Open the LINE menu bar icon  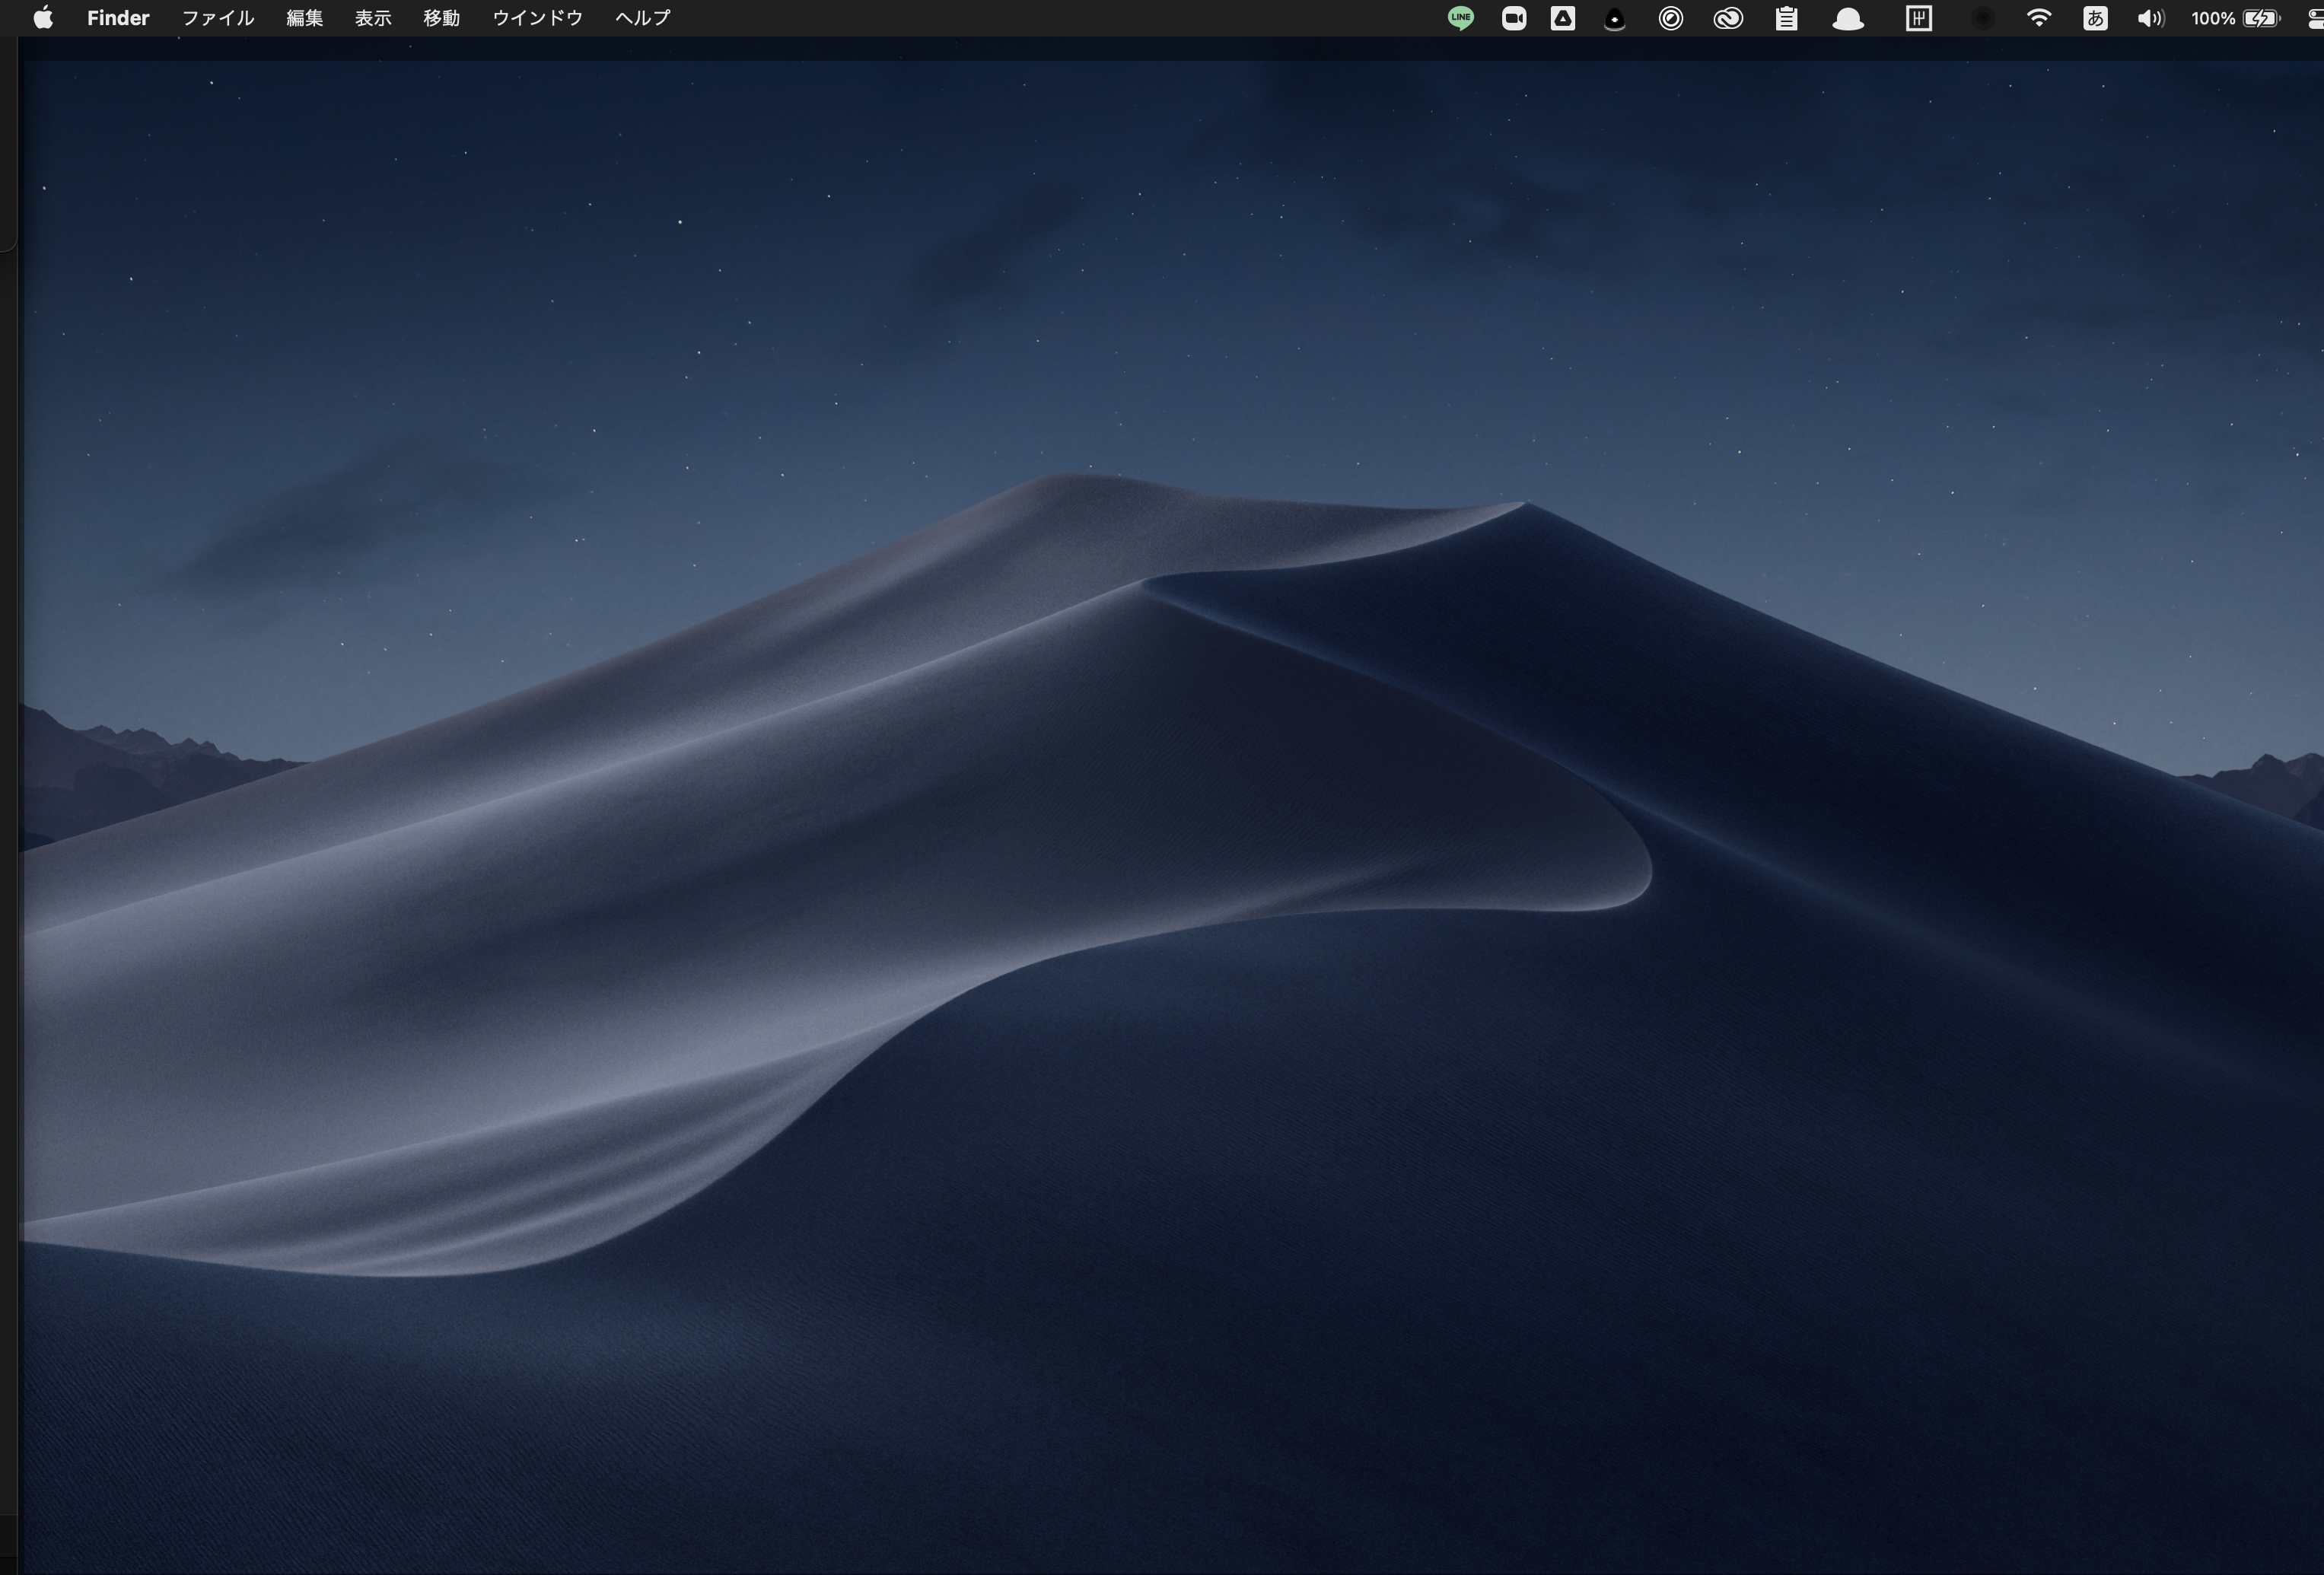tap(1461, 18)
